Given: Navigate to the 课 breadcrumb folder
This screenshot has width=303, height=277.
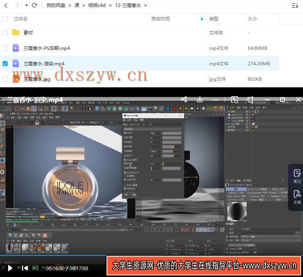Looking at the screenshot, I should [x=77, y=5].
